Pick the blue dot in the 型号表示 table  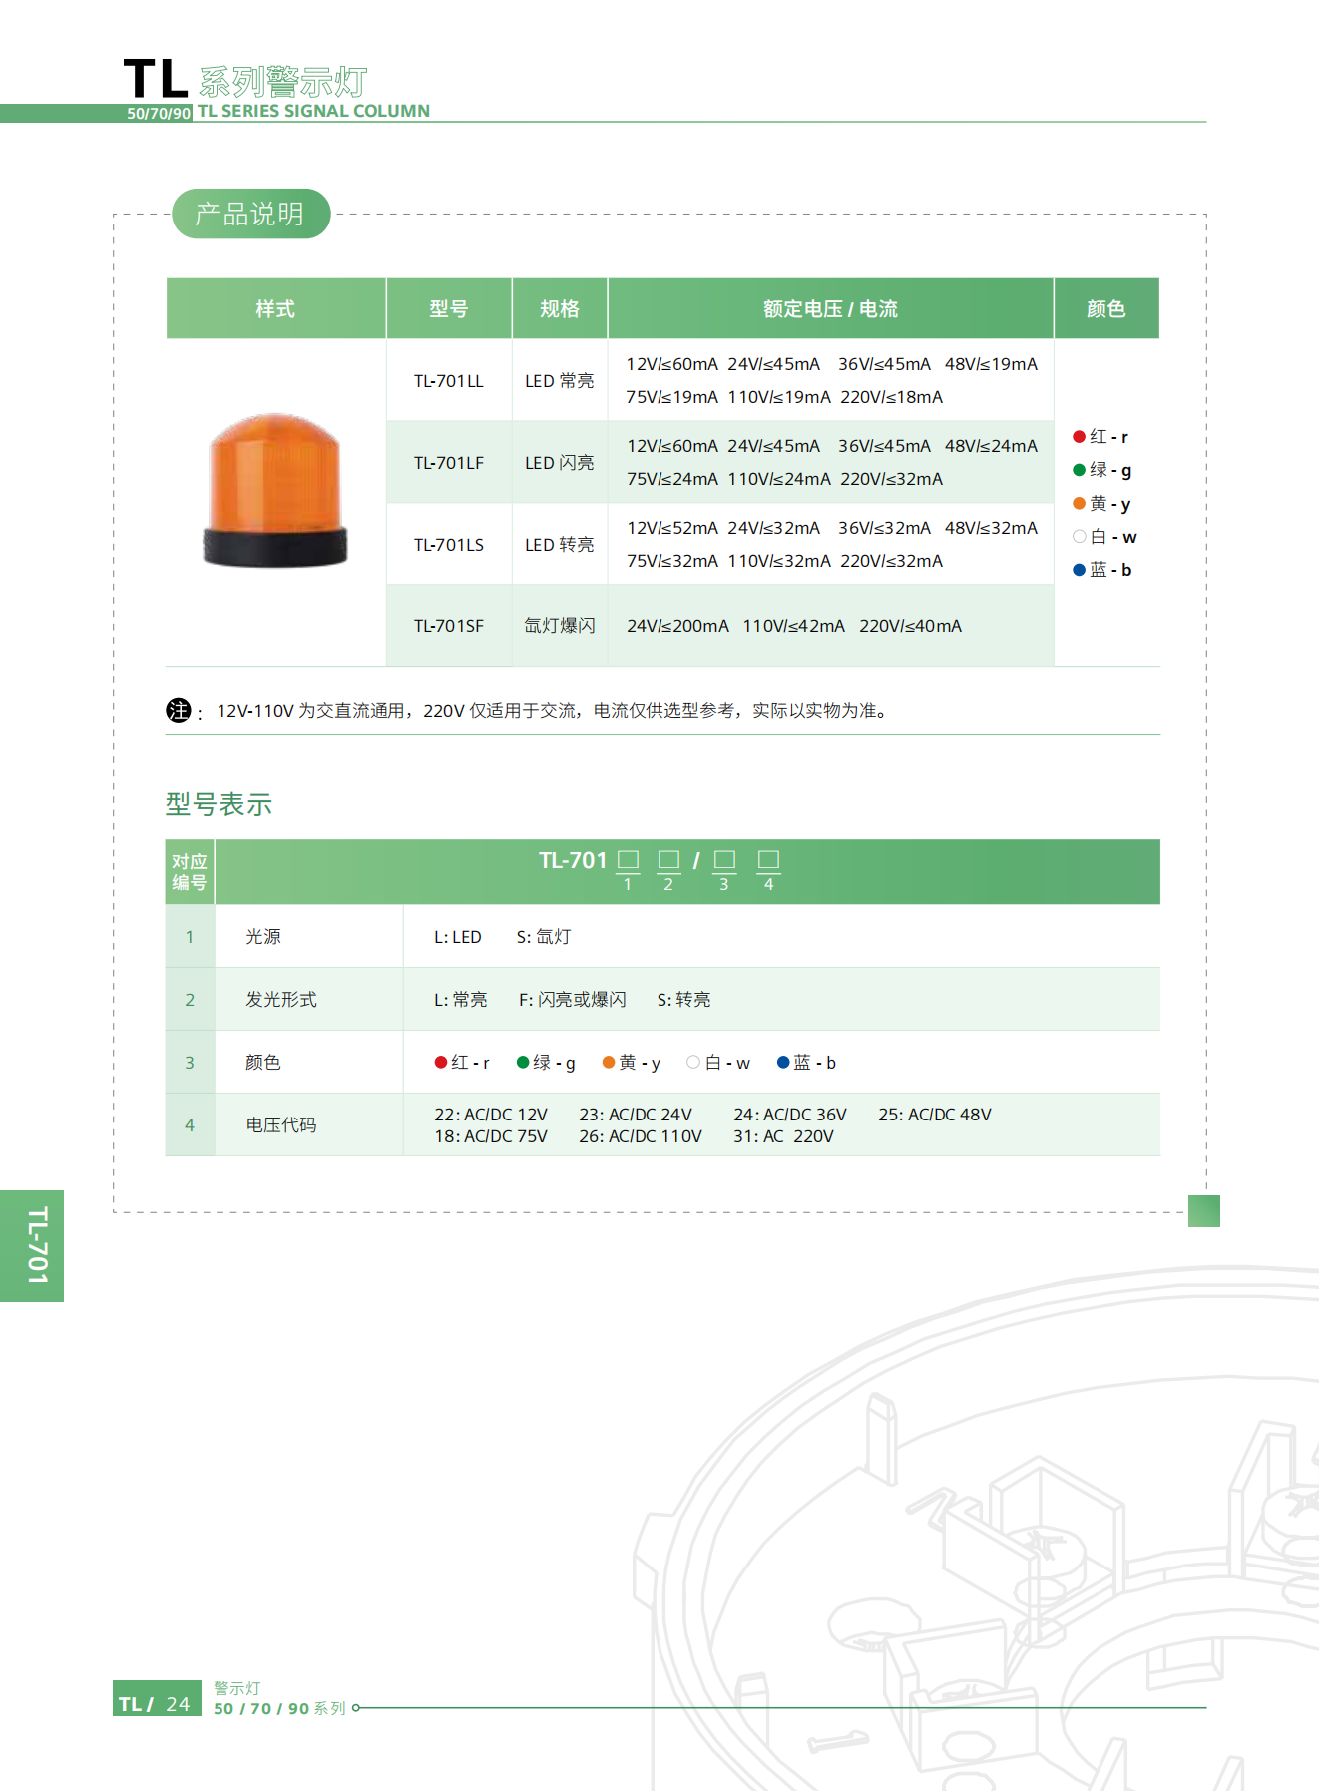pyautogui.click(x=783, y=1062)
